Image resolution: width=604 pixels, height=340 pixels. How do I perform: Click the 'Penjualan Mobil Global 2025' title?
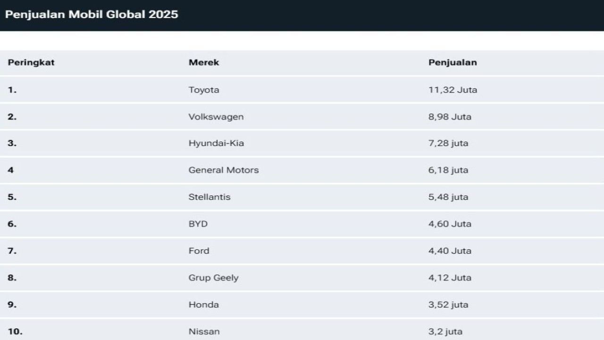tap(92, 14)
